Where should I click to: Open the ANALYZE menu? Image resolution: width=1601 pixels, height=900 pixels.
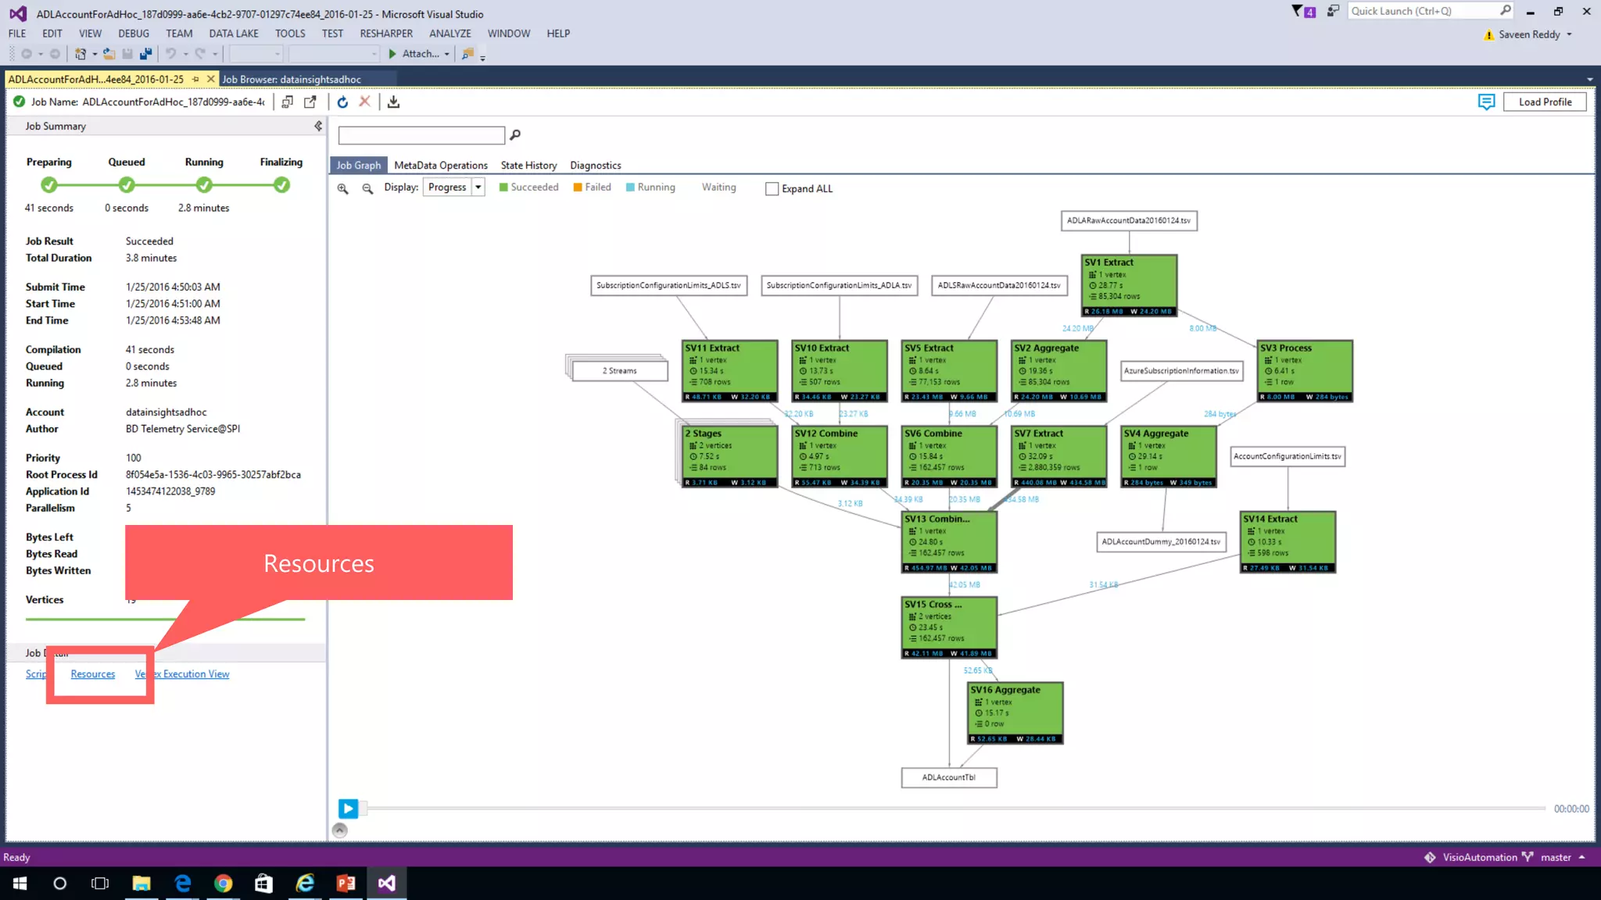click(x=449, y=34)
